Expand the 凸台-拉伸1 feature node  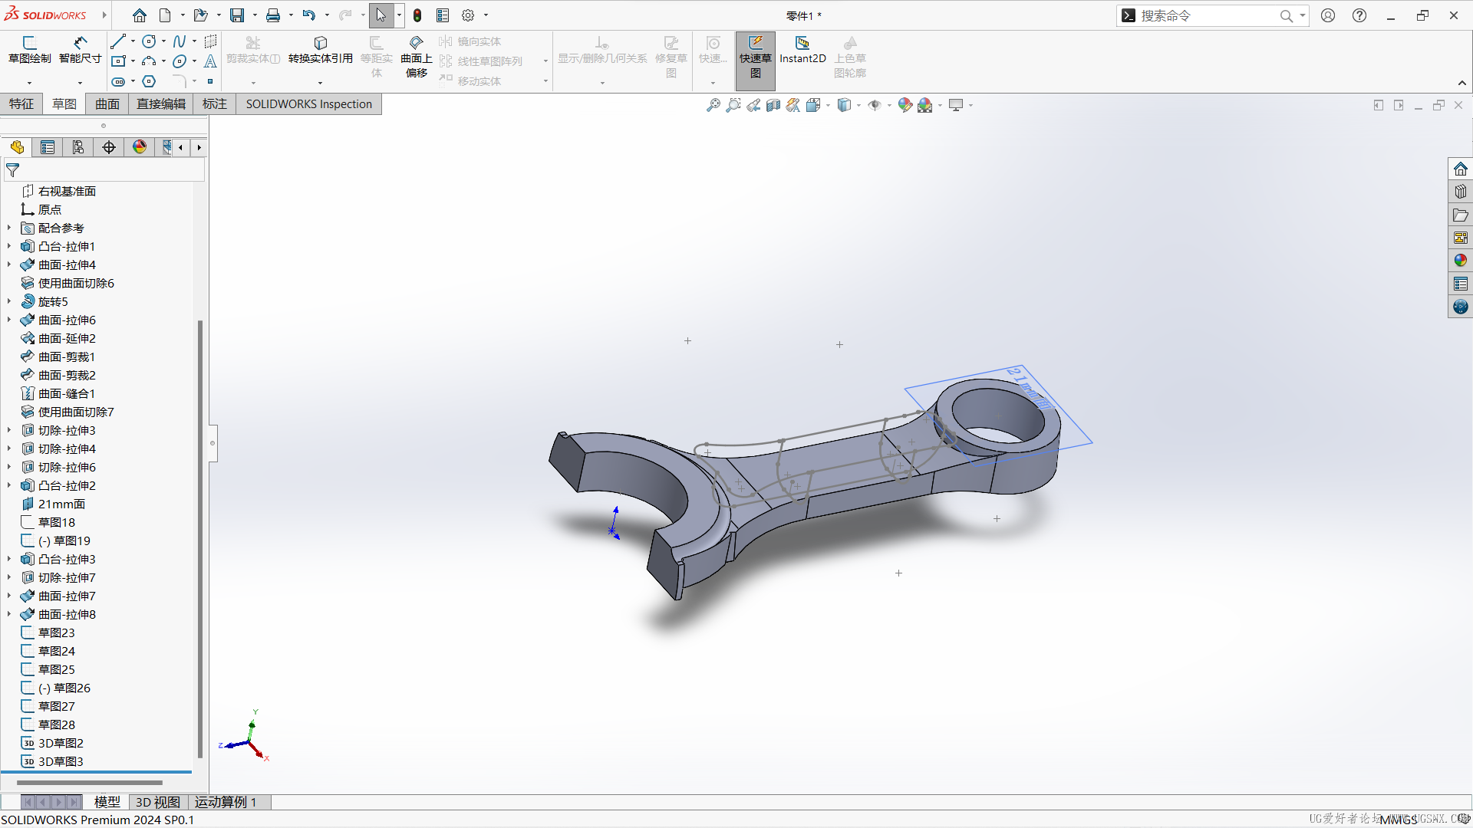9,246
